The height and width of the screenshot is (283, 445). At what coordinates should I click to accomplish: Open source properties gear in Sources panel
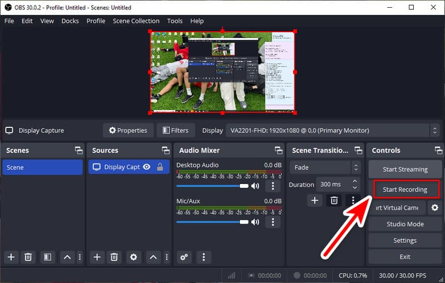(133, 257)
